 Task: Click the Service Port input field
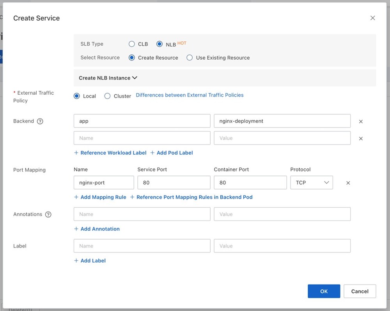(174, 182)
